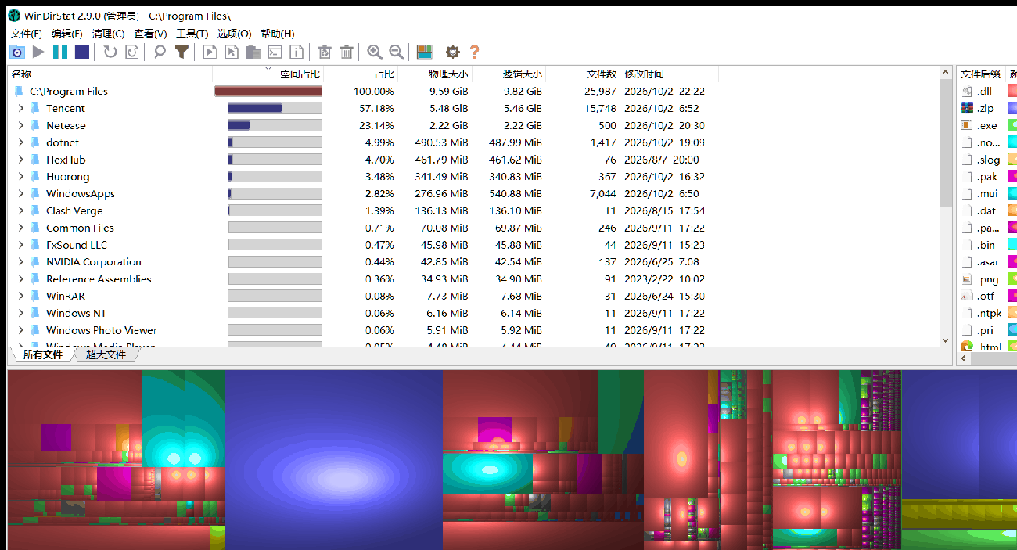Resume the scan with the play icon
Image resolution: width=1017 pixels, height=550 pixels.
(x=38, y=52)
